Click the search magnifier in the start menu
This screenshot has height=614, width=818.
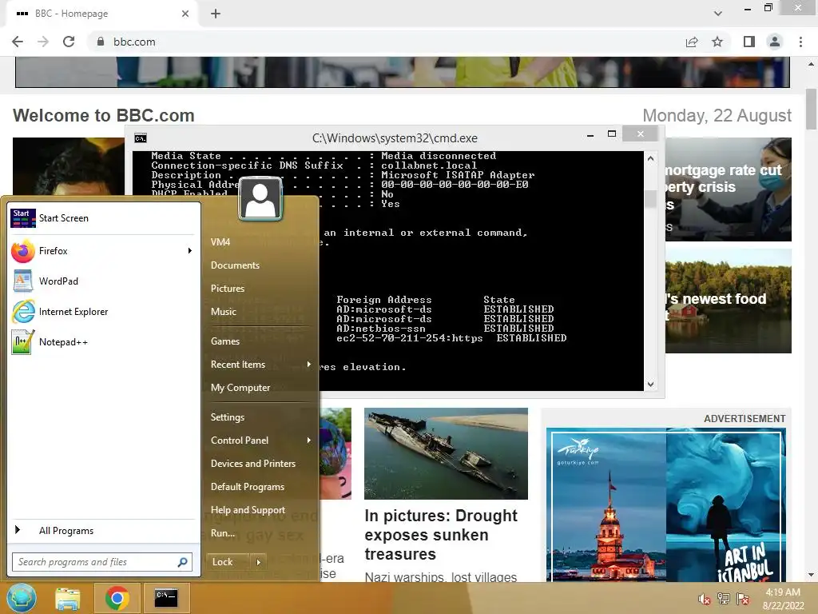(183, 562)
